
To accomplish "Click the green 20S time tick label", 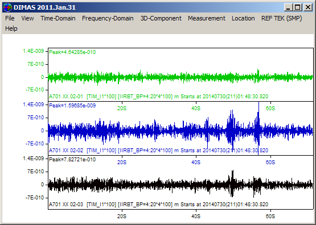I will 122,109.
